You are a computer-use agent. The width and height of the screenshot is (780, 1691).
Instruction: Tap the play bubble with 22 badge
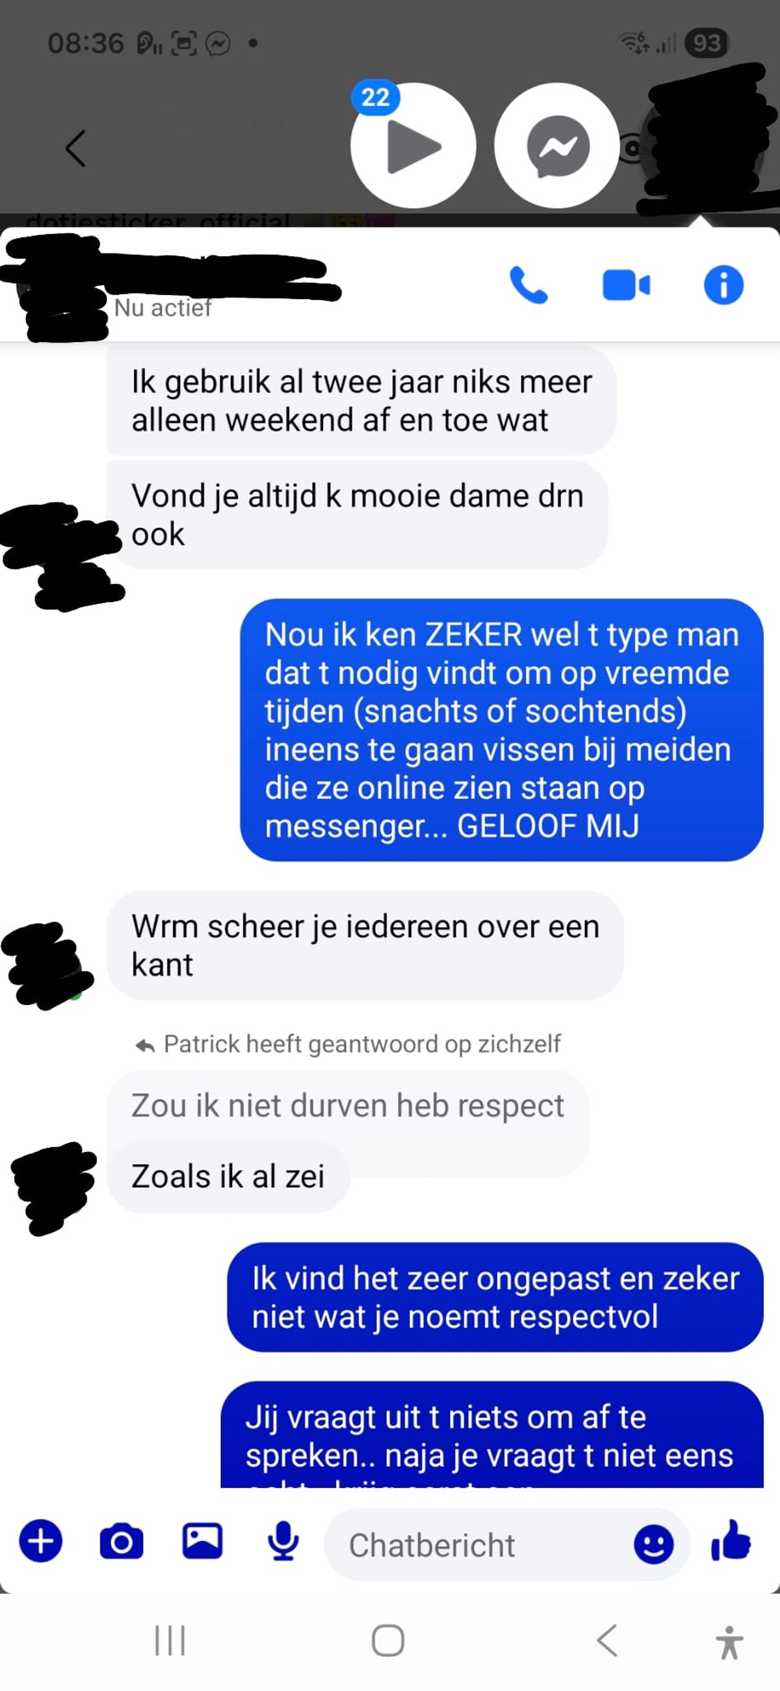pyautogui.click(x=413, y=146)
